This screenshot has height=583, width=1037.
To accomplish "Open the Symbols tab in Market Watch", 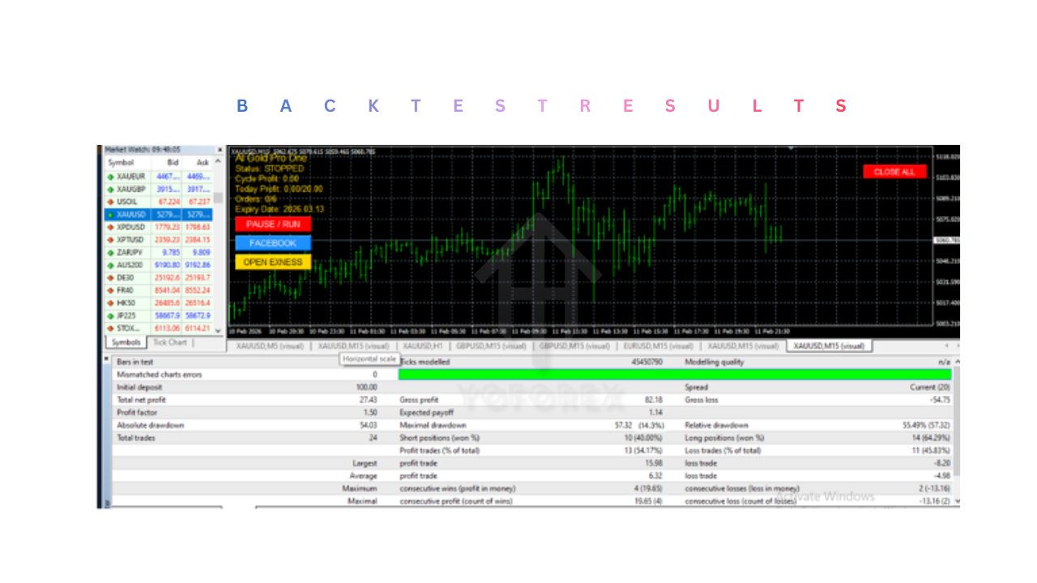I will tap(126, 342).
